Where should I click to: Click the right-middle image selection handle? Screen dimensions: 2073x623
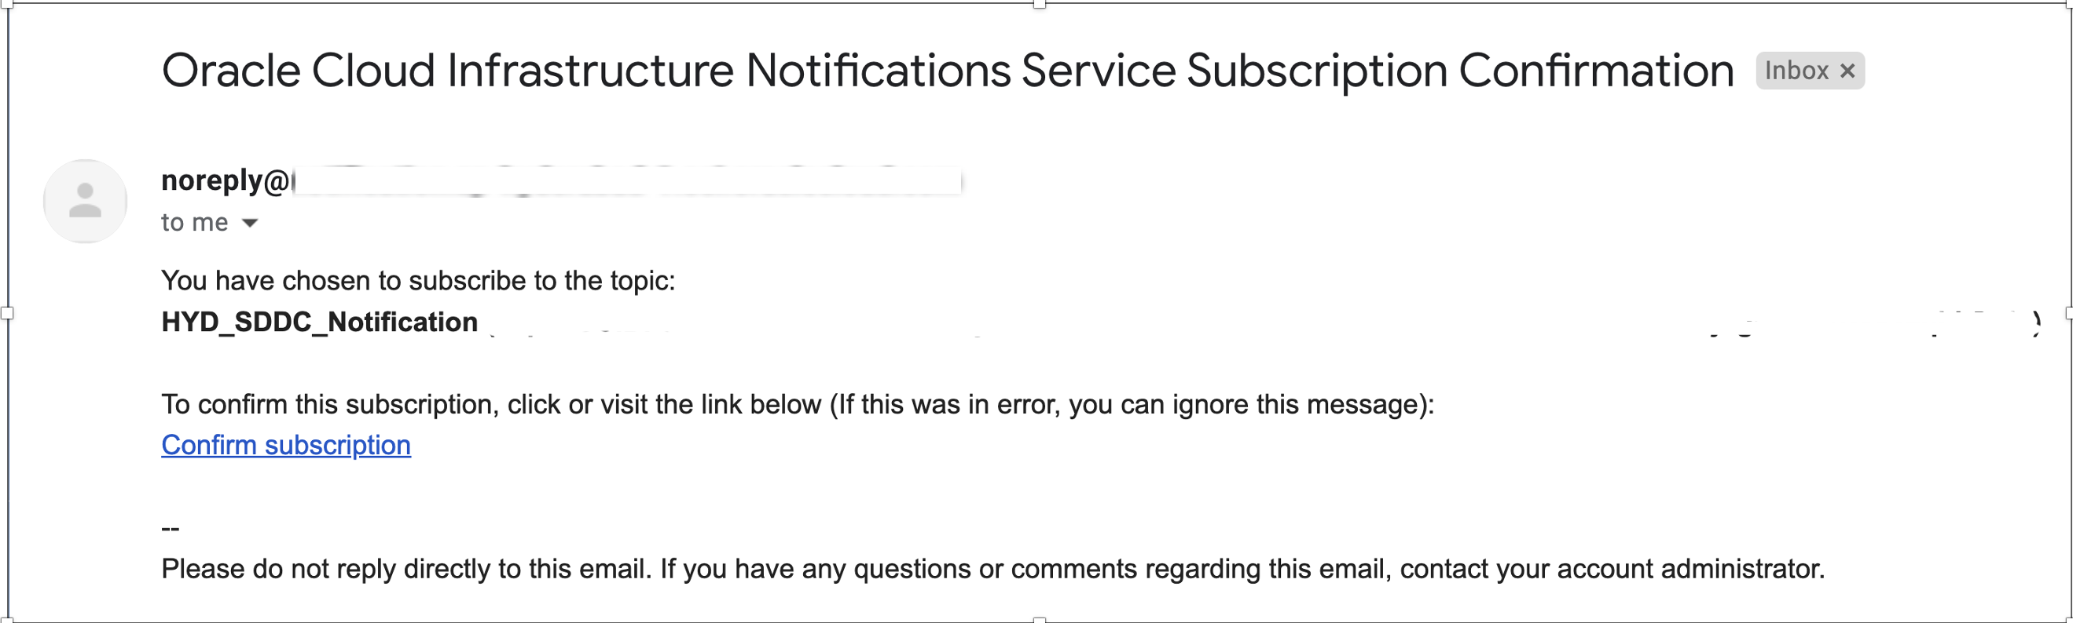2069,313
